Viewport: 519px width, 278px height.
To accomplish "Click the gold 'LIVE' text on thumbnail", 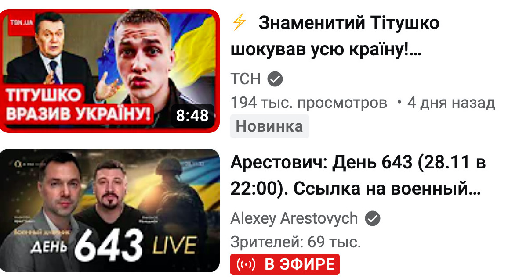I will coord(174,245).
